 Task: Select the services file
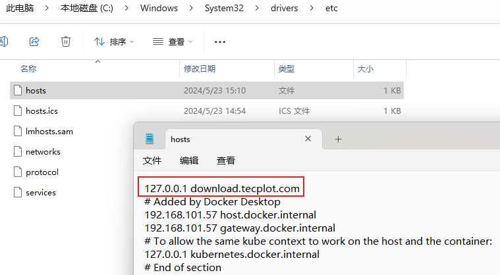(40, 192)
